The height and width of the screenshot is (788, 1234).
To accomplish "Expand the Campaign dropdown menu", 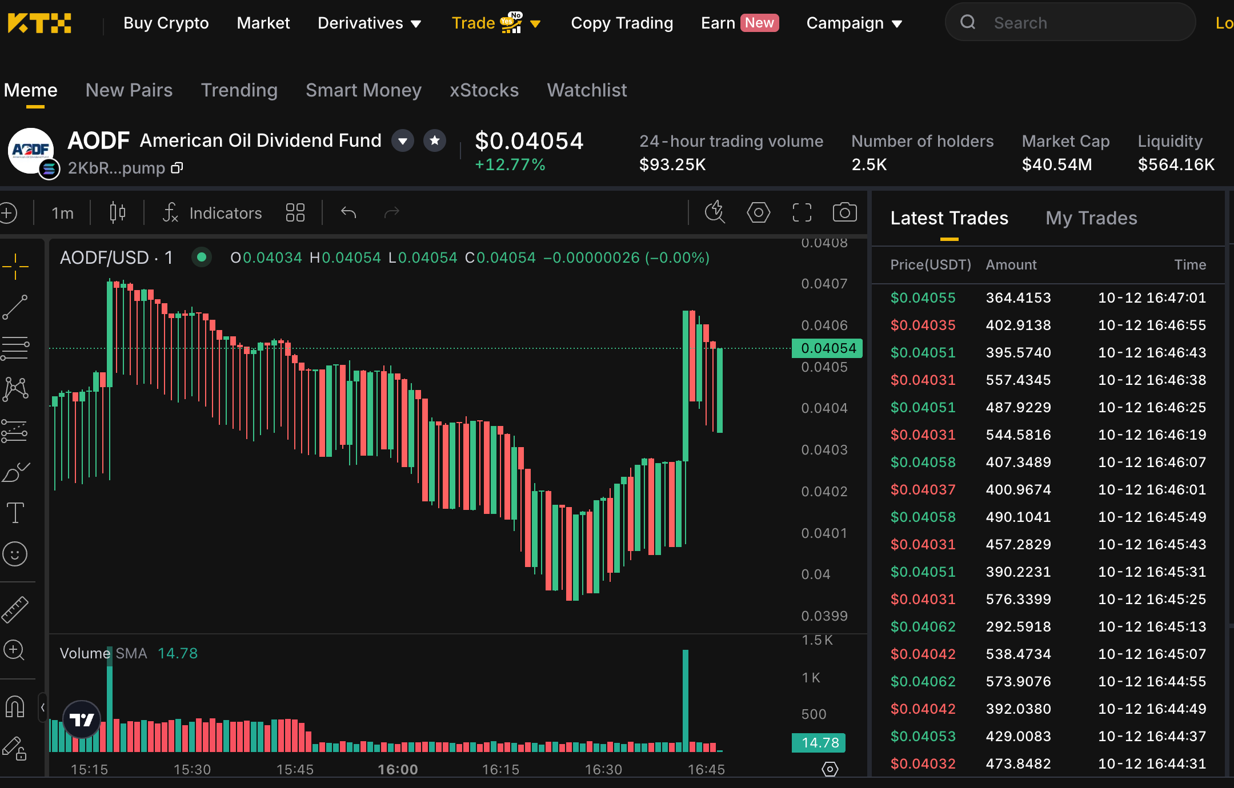I will (854, 23).
